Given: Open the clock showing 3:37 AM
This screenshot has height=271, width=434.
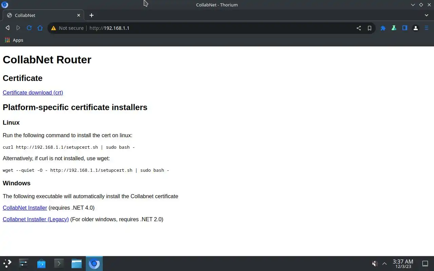Looking at the screenshot, I should 403,264.
